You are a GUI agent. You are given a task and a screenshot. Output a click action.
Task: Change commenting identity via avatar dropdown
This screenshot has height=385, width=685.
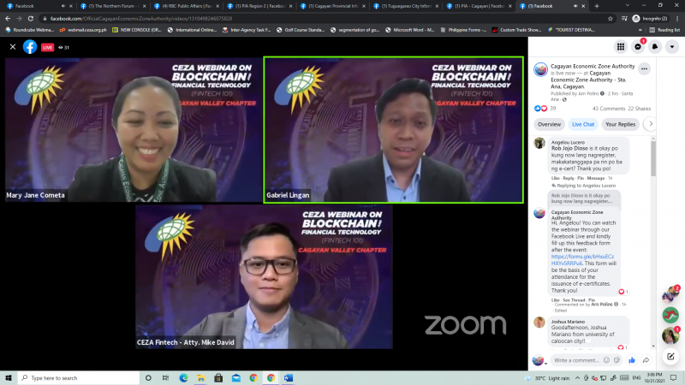539,360
